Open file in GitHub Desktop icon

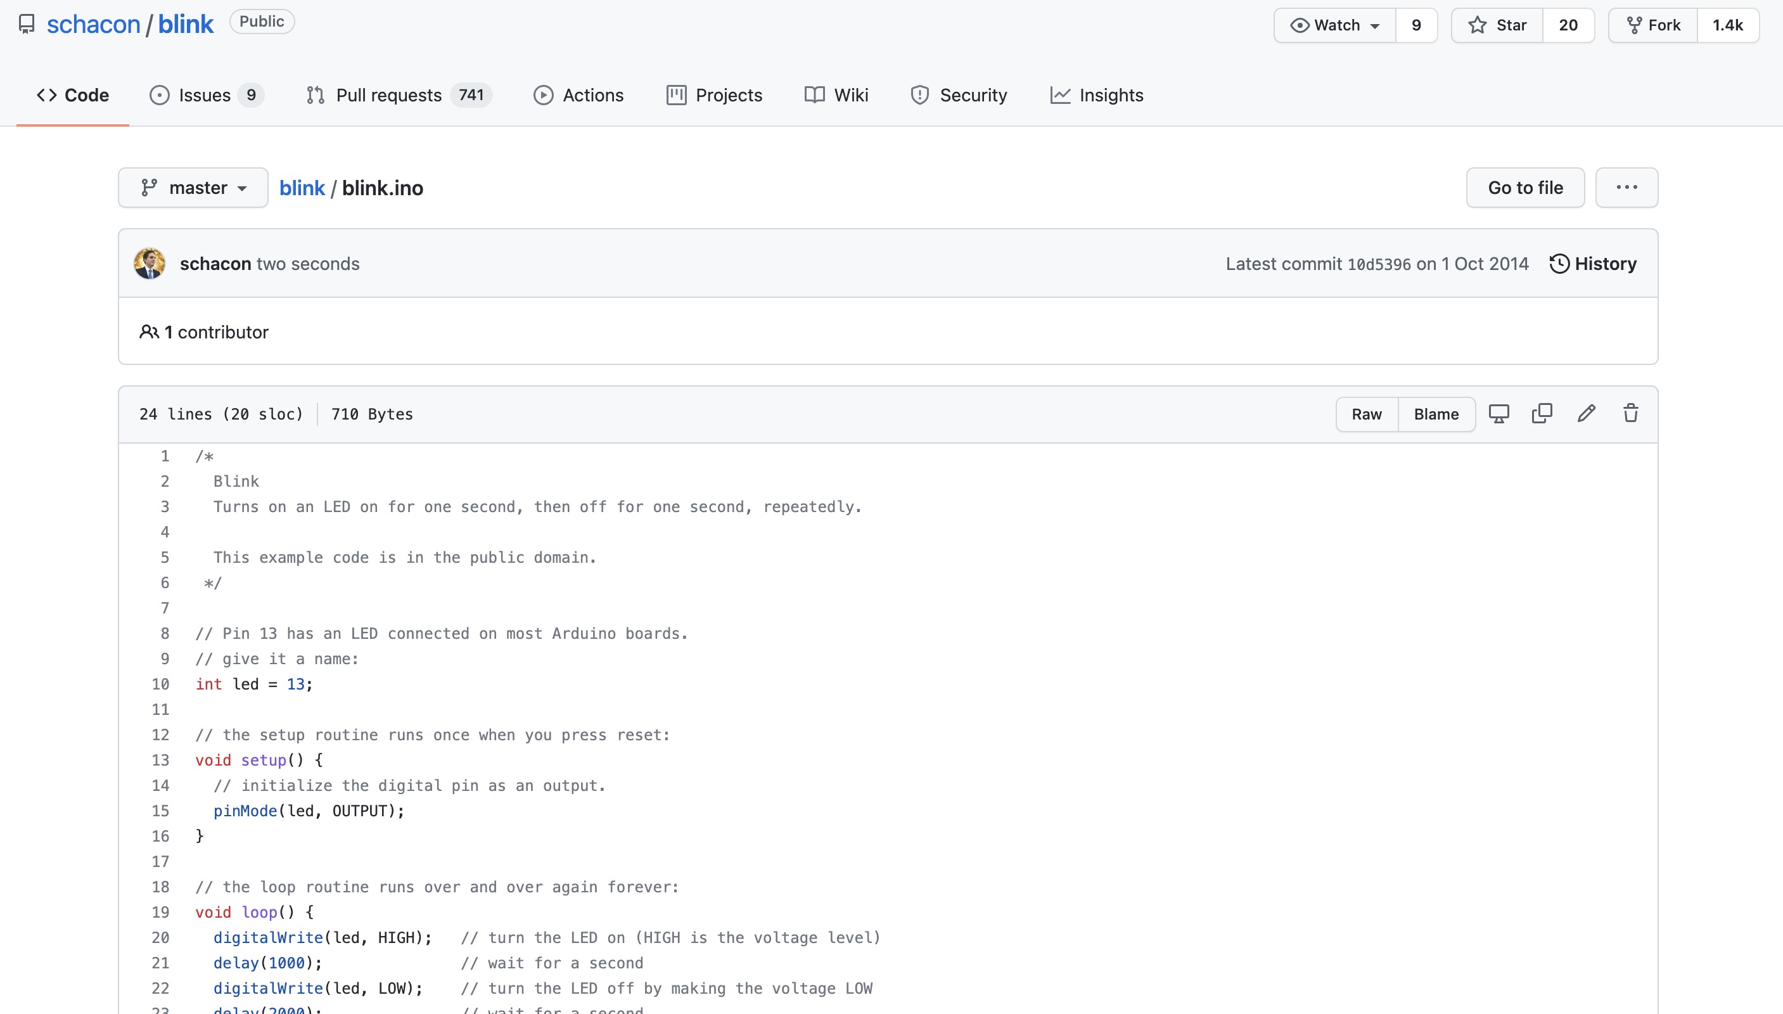click(1499, 414)
